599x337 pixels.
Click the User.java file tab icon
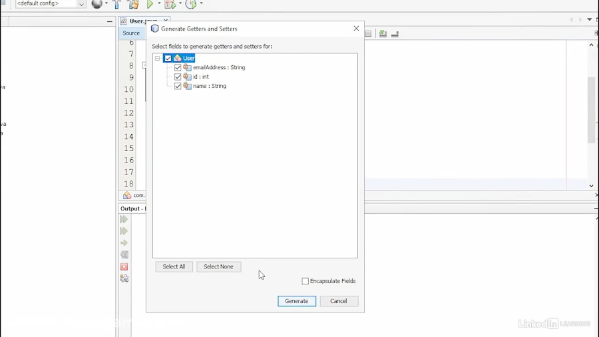(124, 21)
